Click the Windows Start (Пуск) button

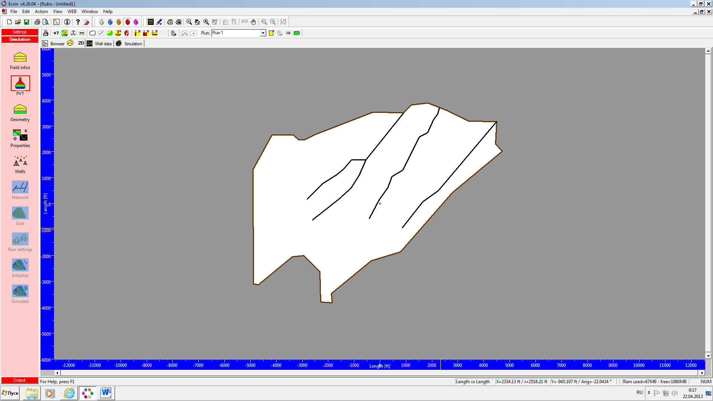coord(10,393)
